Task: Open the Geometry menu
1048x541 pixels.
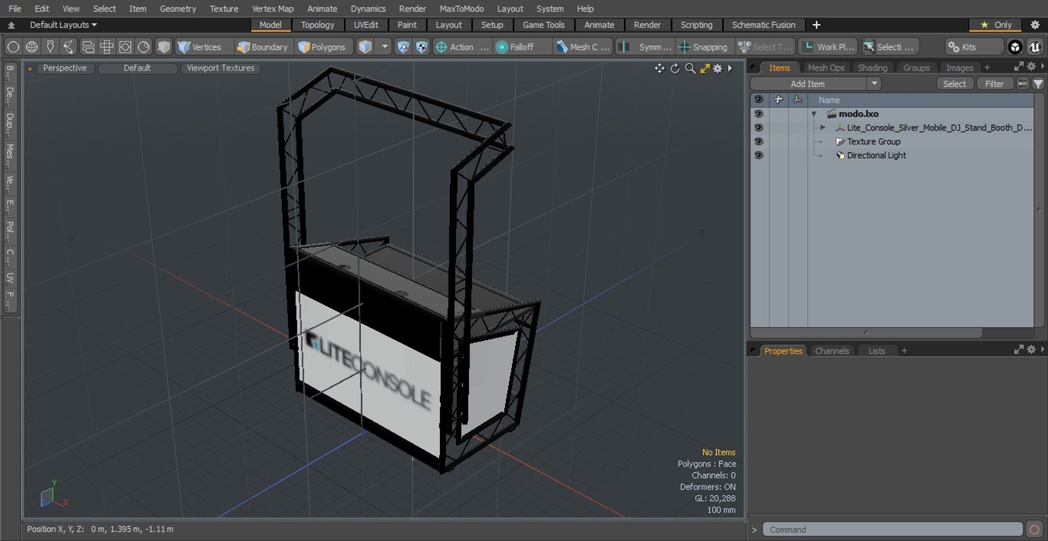Action: [x=177, y=9]
